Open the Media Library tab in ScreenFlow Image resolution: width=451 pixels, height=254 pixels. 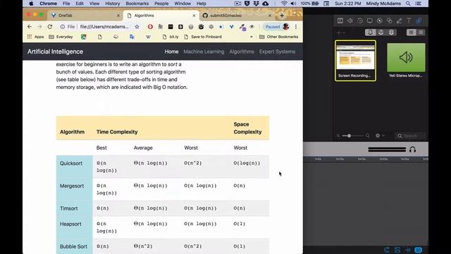(419, 20)
